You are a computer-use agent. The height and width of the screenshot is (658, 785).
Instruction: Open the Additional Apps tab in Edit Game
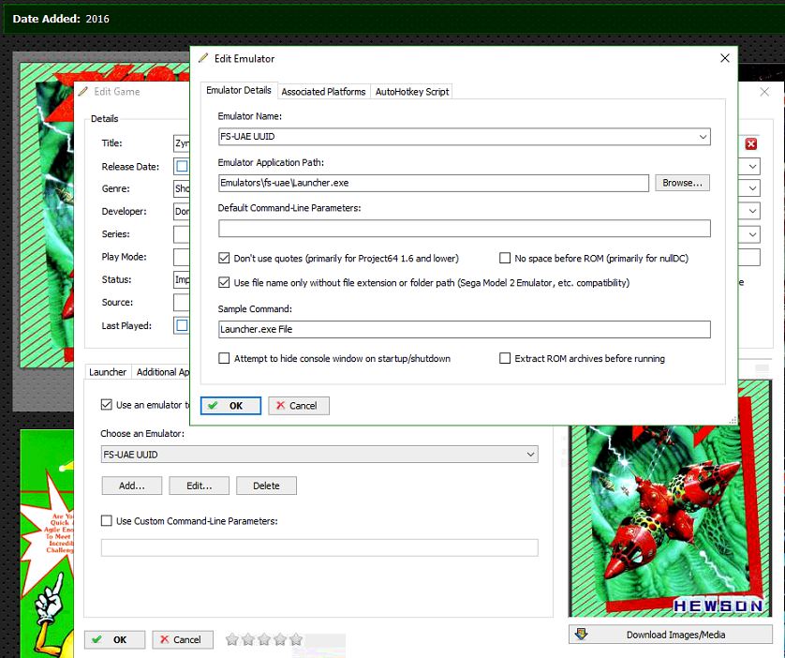pos(163,371)
